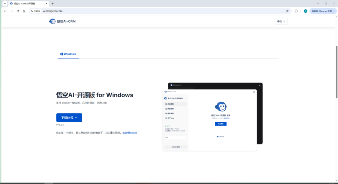This screenshot has height=184, width=338.
Task: Click inside the browser address bar
Action: pyautogui.click(x=85, y=11)
